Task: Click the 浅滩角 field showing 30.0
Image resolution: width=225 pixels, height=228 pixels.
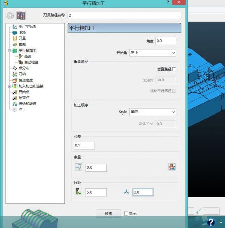Action: tap(166, 80)
